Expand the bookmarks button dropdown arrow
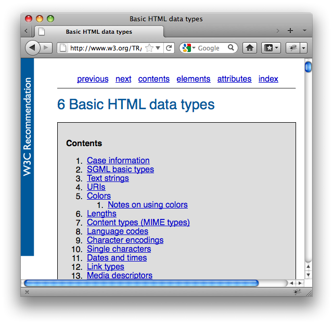 click(276, 48)
